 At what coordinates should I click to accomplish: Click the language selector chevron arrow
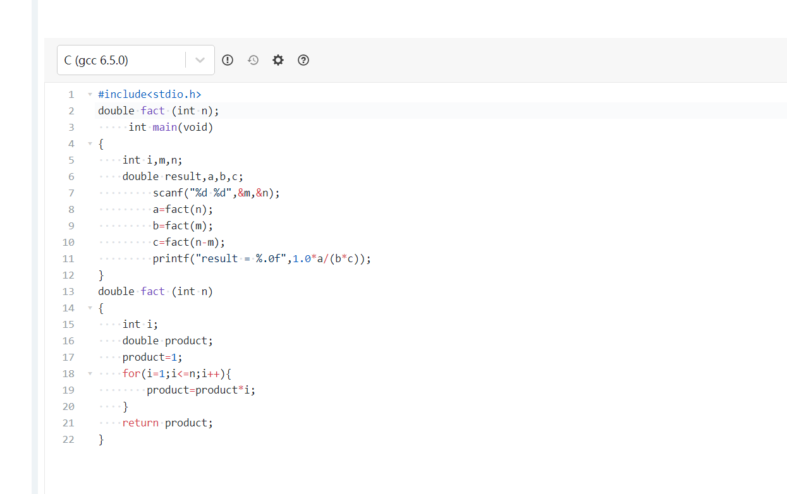[x=200, y=61]
